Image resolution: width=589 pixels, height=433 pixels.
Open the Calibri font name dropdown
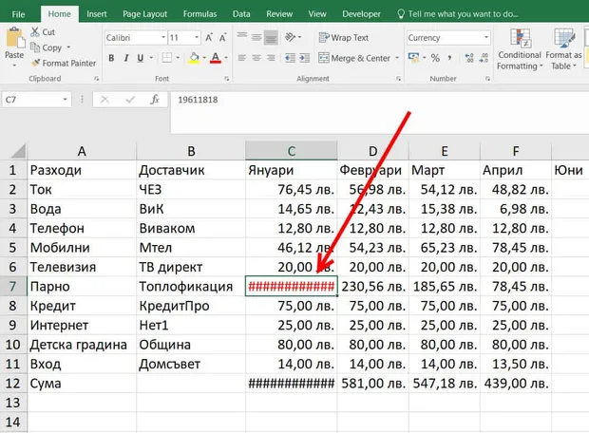(x=163, y=38)
